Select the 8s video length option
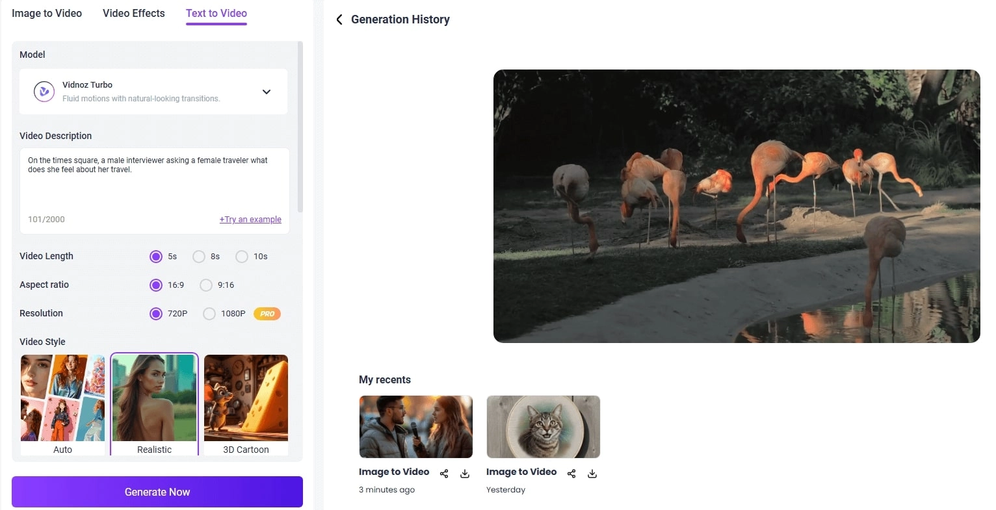996x510 pixels. click(x=199, y=257)
